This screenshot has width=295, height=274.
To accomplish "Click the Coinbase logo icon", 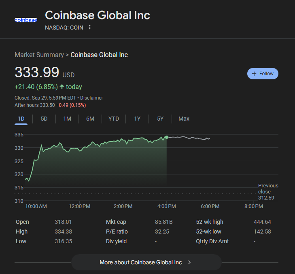I will [x=26, y=20].
